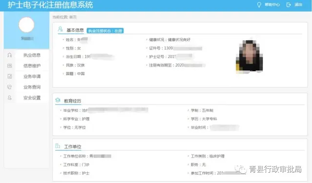Click the 出生日期 field

click(90, 57)
